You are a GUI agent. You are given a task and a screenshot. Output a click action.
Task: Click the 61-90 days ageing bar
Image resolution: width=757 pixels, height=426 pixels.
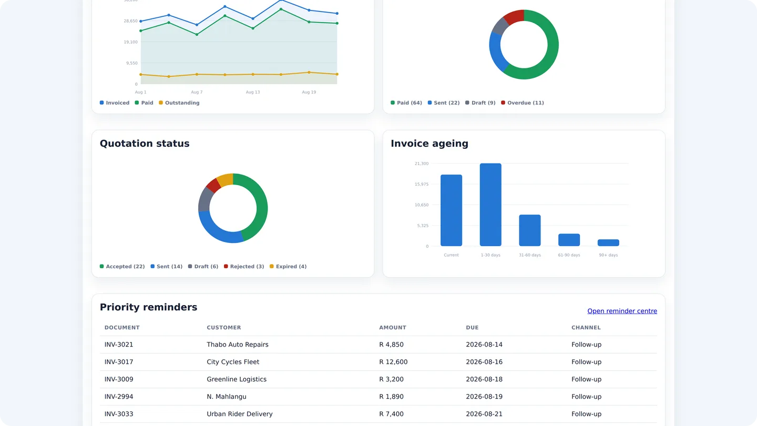(x=569, y=240)
